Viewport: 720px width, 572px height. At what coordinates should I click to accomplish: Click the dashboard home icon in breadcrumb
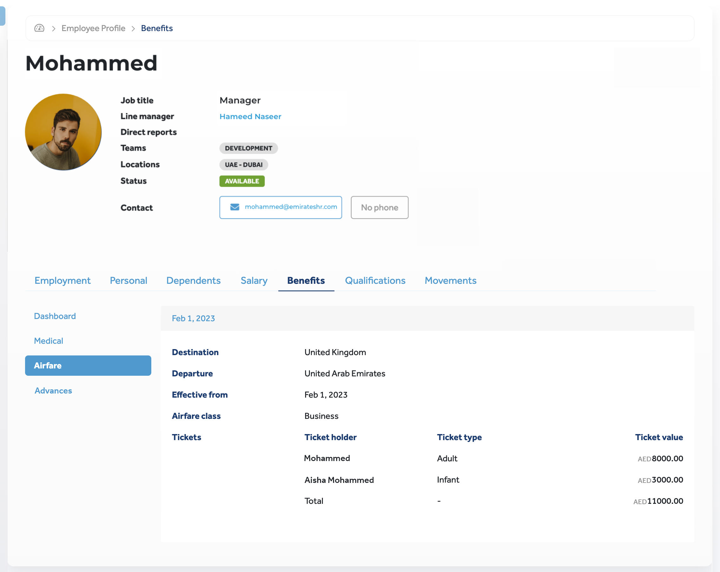tap(39, 28)
